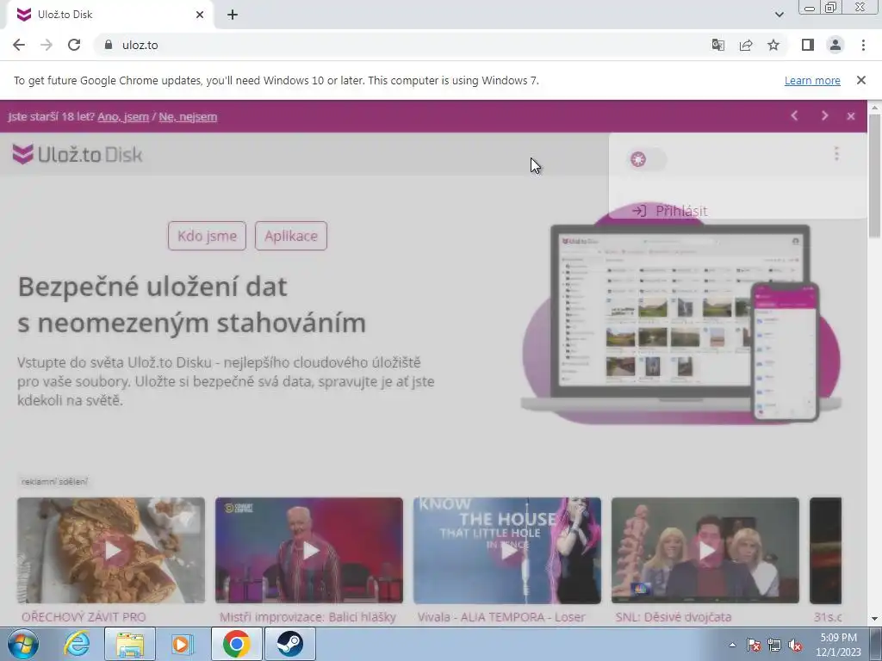882x661 pixels.
Task: Open Chrome's three-dot menu
Action: [863, 45]
